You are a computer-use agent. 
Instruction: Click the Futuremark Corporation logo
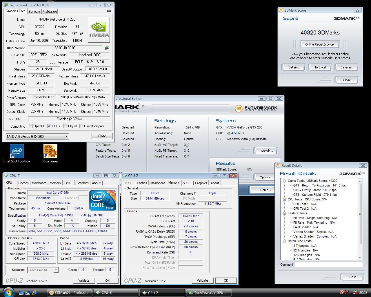[x=257, y=108]
